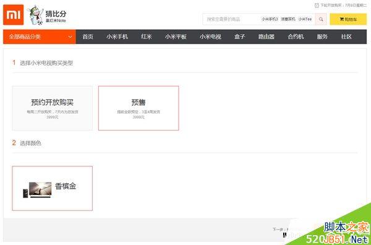
Task: Open the 服务 nav item
Action: (x=322, y=37)
